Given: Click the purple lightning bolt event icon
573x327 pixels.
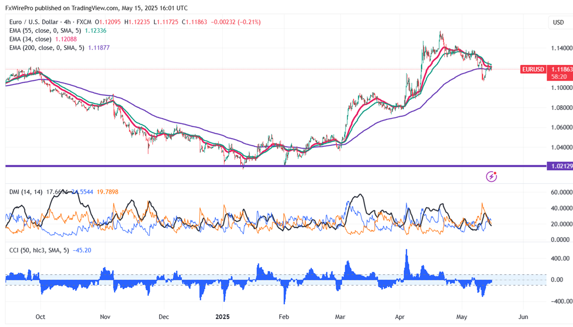Looking at the screenshot, I should 492,177.
